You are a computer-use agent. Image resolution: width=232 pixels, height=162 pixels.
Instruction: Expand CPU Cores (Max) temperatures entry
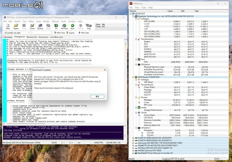coord(139,87)
